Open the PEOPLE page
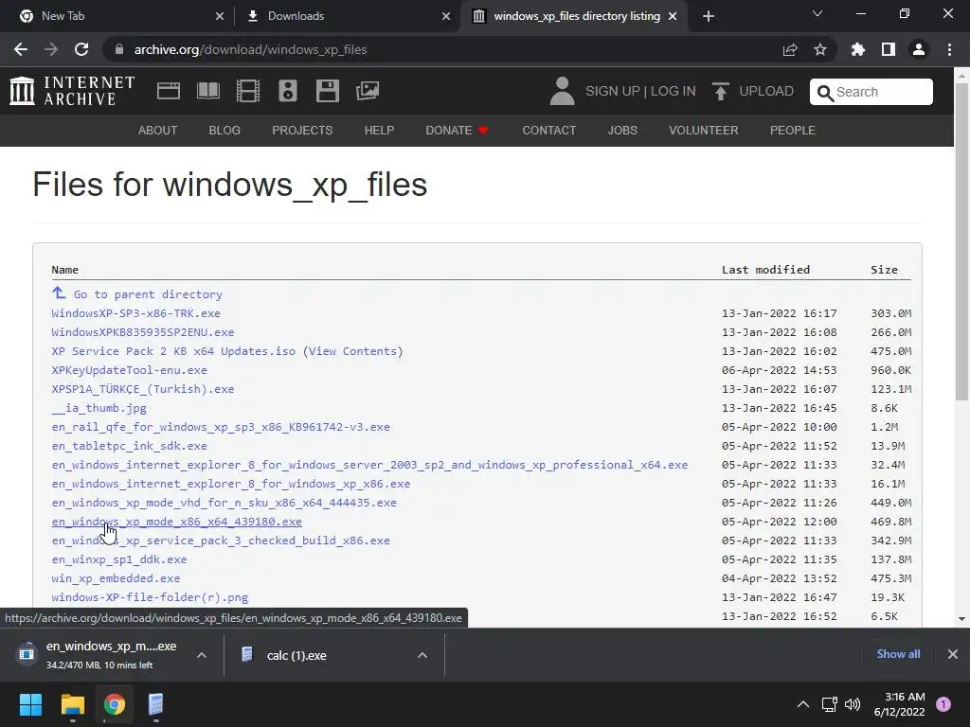This screenshot has height=727, width=970. 793,131
